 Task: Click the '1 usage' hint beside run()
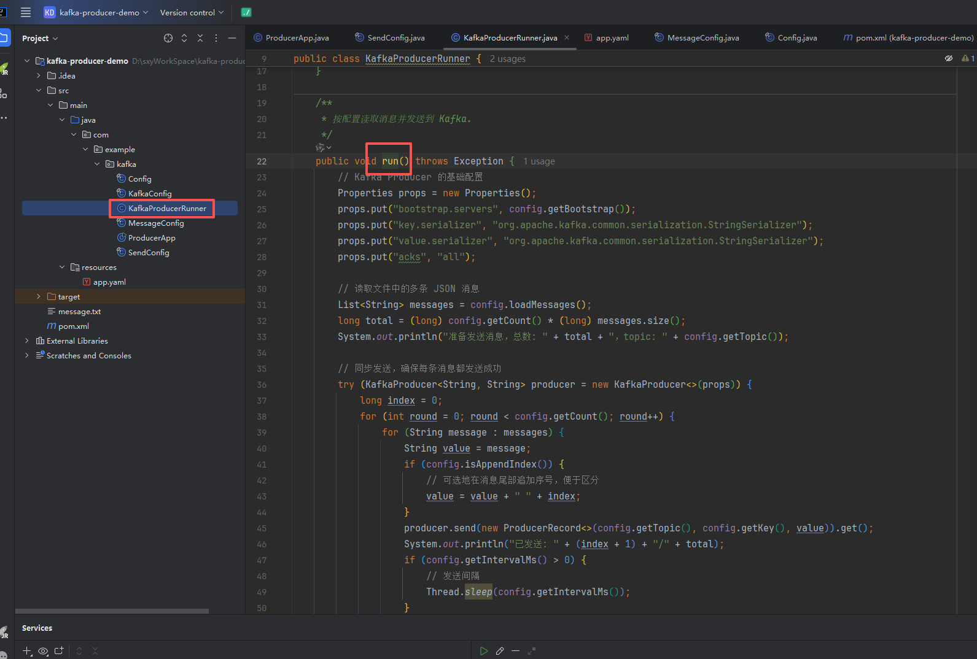[x=539, y=161]
